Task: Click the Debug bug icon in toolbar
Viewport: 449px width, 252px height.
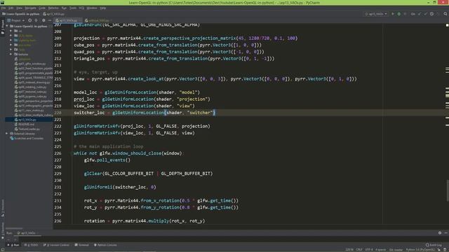Action: (399, 14)
